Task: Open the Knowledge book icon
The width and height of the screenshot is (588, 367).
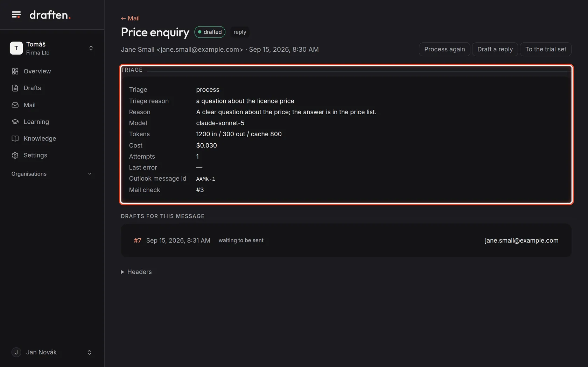Action: coord(15,138)
